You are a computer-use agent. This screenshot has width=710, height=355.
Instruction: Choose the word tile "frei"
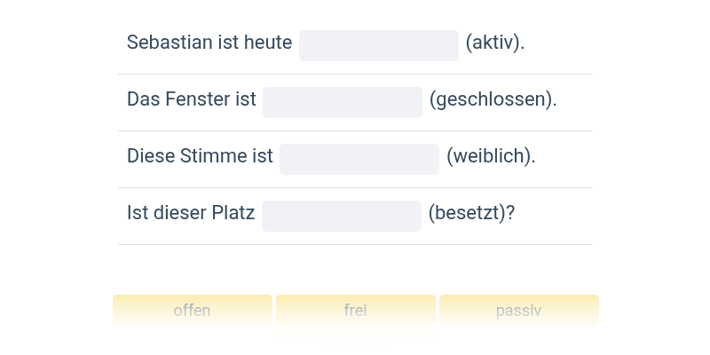point(355,310)
